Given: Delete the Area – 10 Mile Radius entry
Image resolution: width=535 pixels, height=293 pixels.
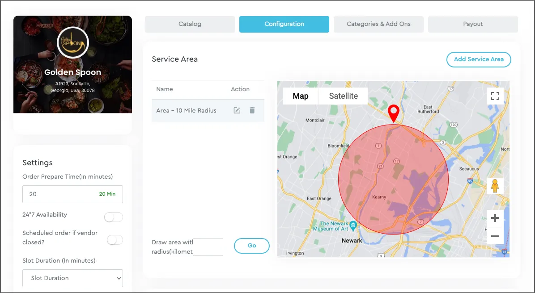Looking at the screenshot, I should point(252,110).
